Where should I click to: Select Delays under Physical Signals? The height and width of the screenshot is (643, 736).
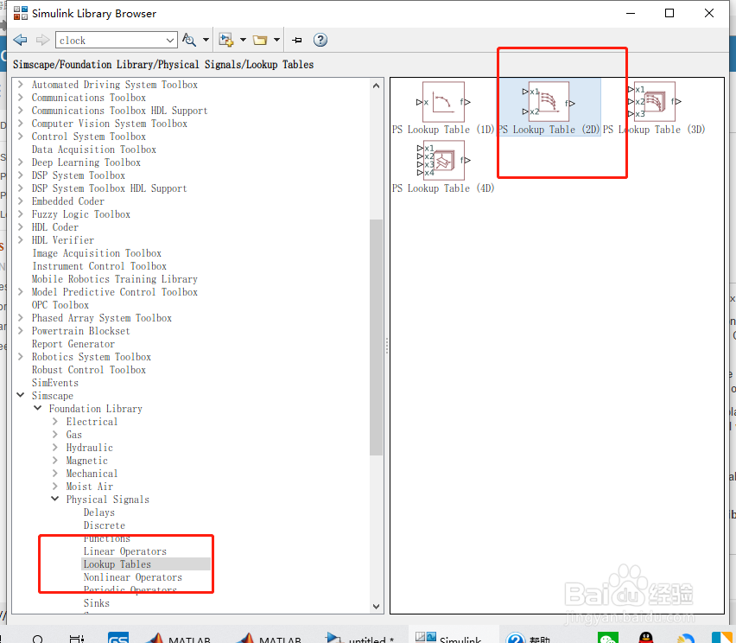click(x=99, y=512)
